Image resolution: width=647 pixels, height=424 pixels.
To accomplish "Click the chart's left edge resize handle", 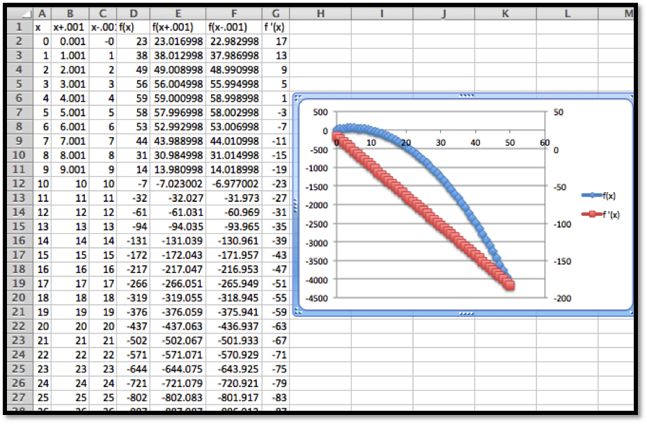I will coord(296,205).
